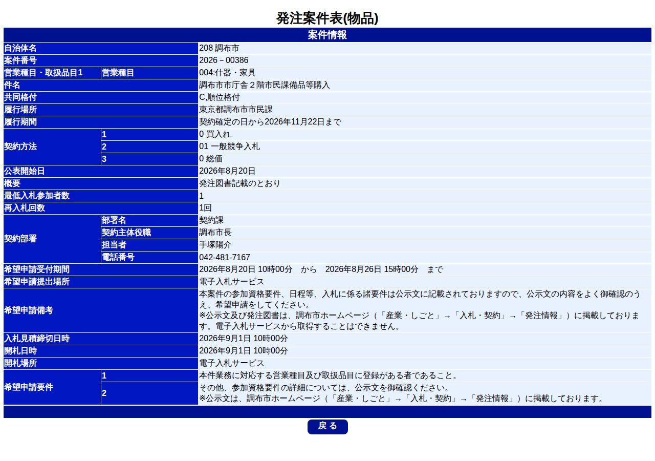Click the 自治体名 label cell
Screen dimensions: 655x461
[x=101, y=48]
